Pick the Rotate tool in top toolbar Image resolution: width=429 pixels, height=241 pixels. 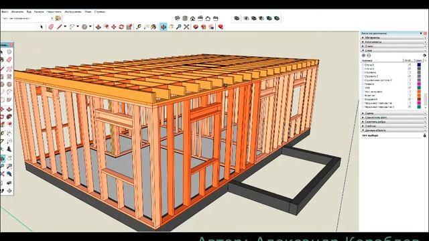click(121, 27)
